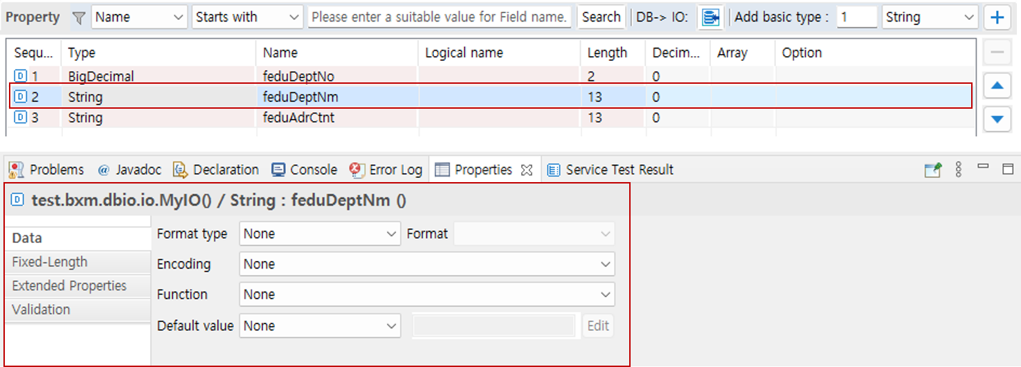Click the Type column header
This screenshot has height=367, width=1021.
(159, 53)
